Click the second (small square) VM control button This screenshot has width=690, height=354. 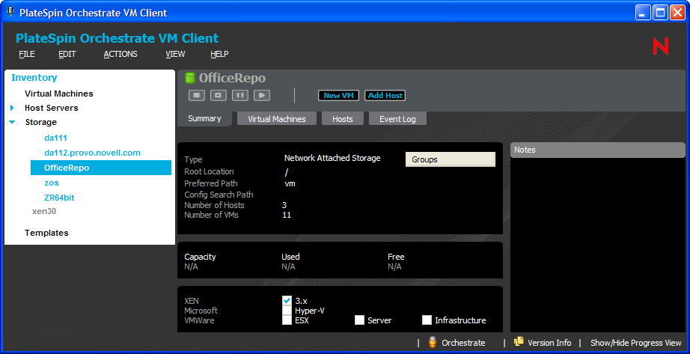[218, 95]
